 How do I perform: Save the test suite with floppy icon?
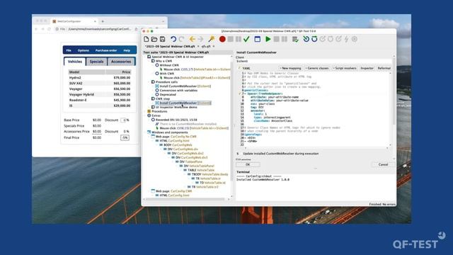pyautogui.click(x=162, y=39)
